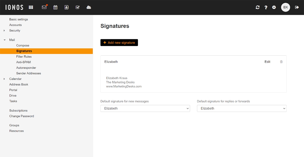The width and height of the screenshot is (304, 157).
Task: Click Add new signature button
Action: click(119, 43)
